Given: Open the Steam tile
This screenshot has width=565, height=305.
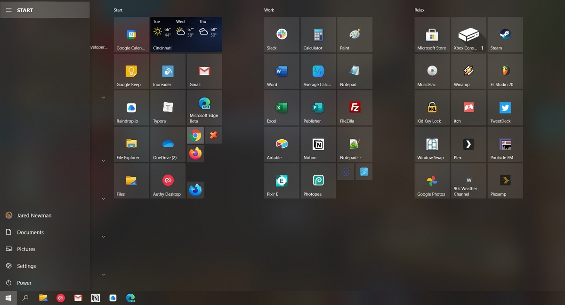Looking at the screenshot, I should pos(505,35).
